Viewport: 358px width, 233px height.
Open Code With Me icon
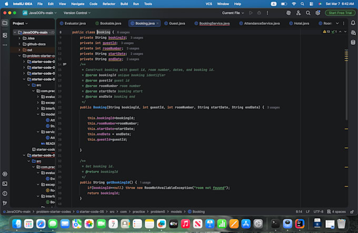tap(298, 13)
